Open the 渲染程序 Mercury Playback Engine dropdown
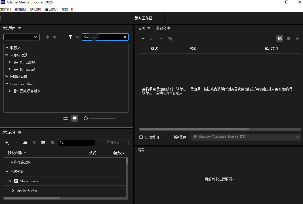The image size is (303, 204). click(246, 137)
